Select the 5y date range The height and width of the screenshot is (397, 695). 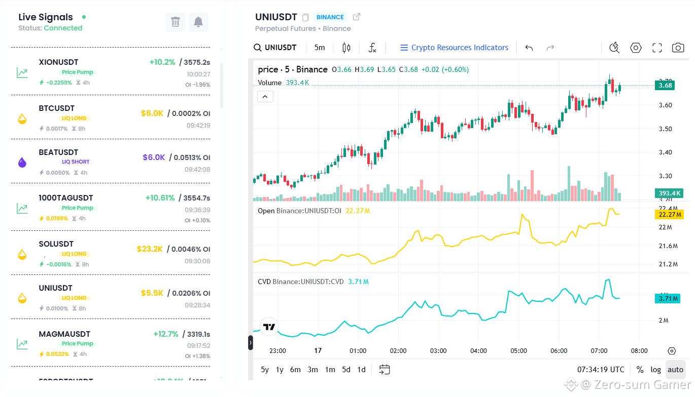(265, 370)
